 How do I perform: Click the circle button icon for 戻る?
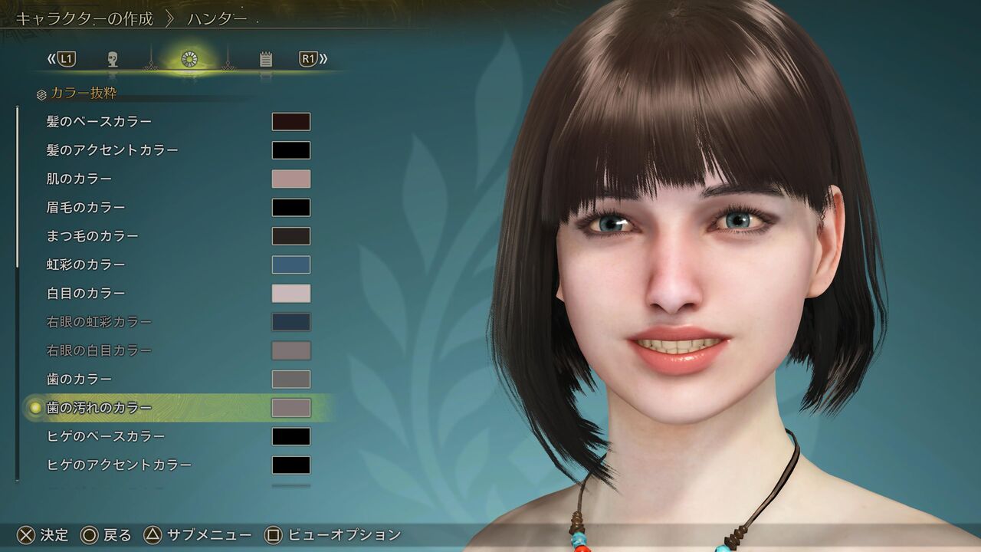point(90,534)
